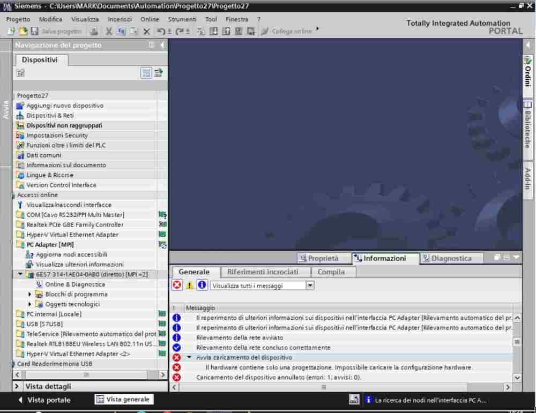536x413 pixels.
Task: Open the Visualizza tutti i messaggi dropdown
Action: click(x=310, y=285)
